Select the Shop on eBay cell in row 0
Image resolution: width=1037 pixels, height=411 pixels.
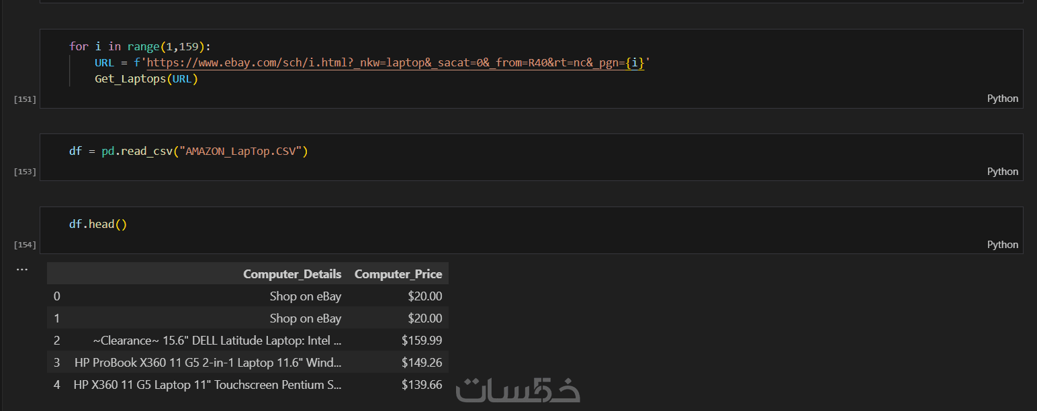click(x=305, y=296)
